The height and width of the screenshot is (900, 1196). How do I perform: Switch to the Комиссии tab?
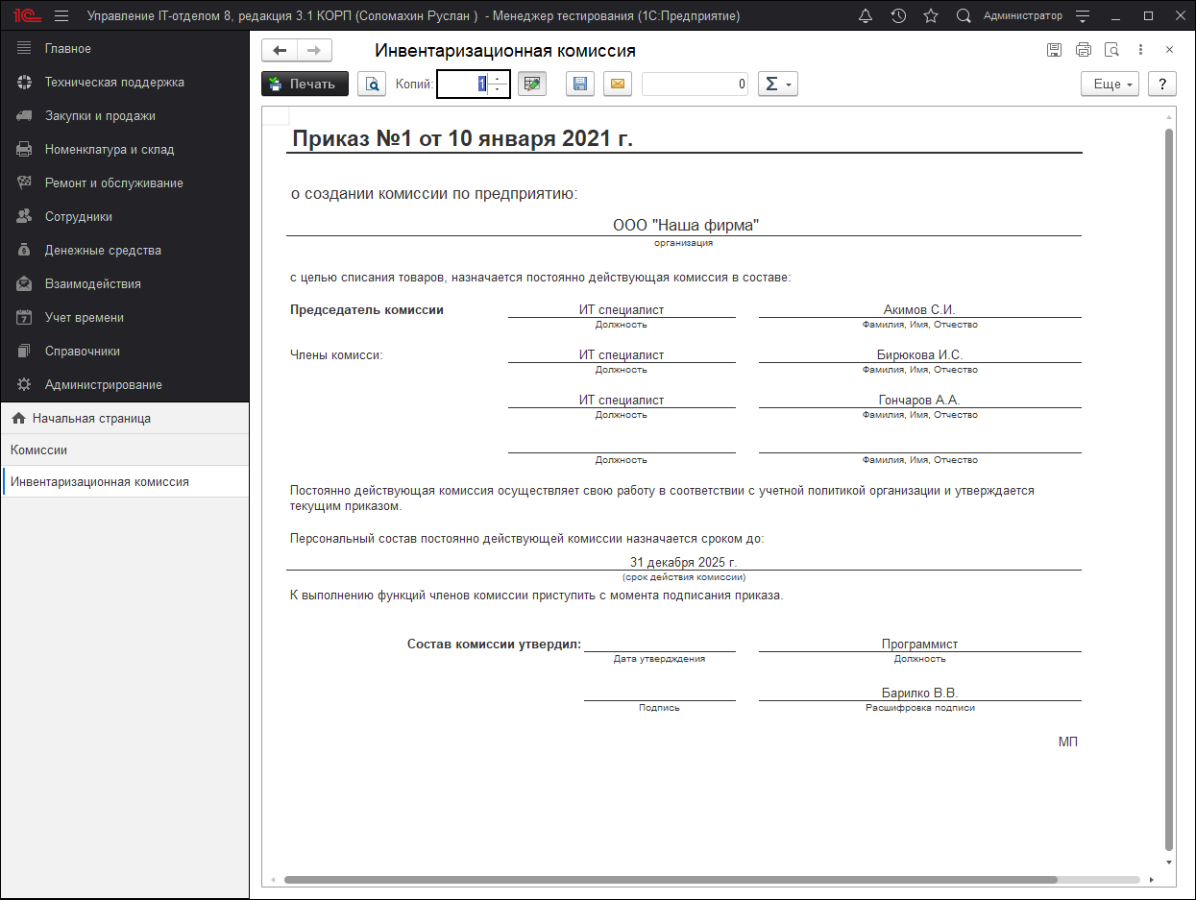tap(39, 450)
